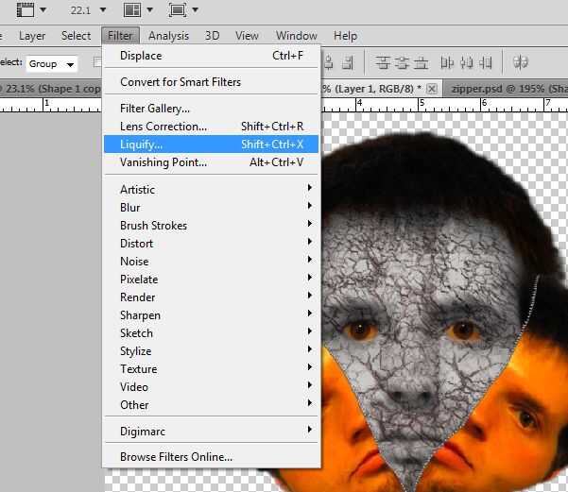Click the Arrange Documents icon

(x=132, y=9)
